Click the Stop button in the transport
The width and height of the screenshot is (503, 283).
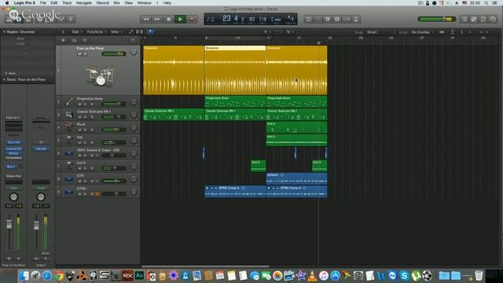click(169, 19)
